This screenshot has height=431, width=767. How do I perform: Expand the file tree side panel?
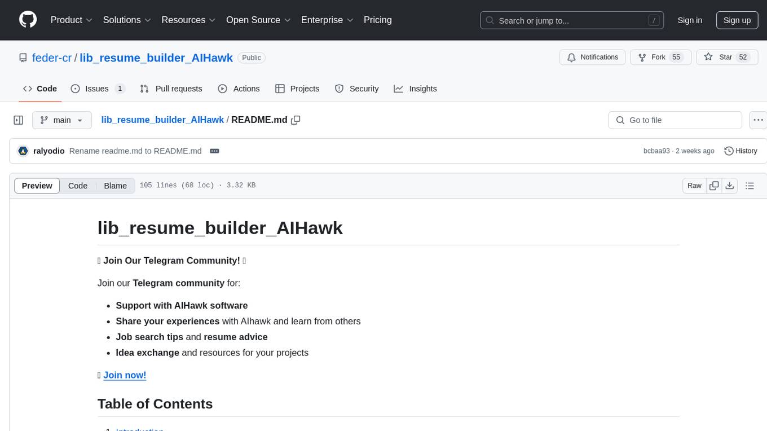(19, 120)
